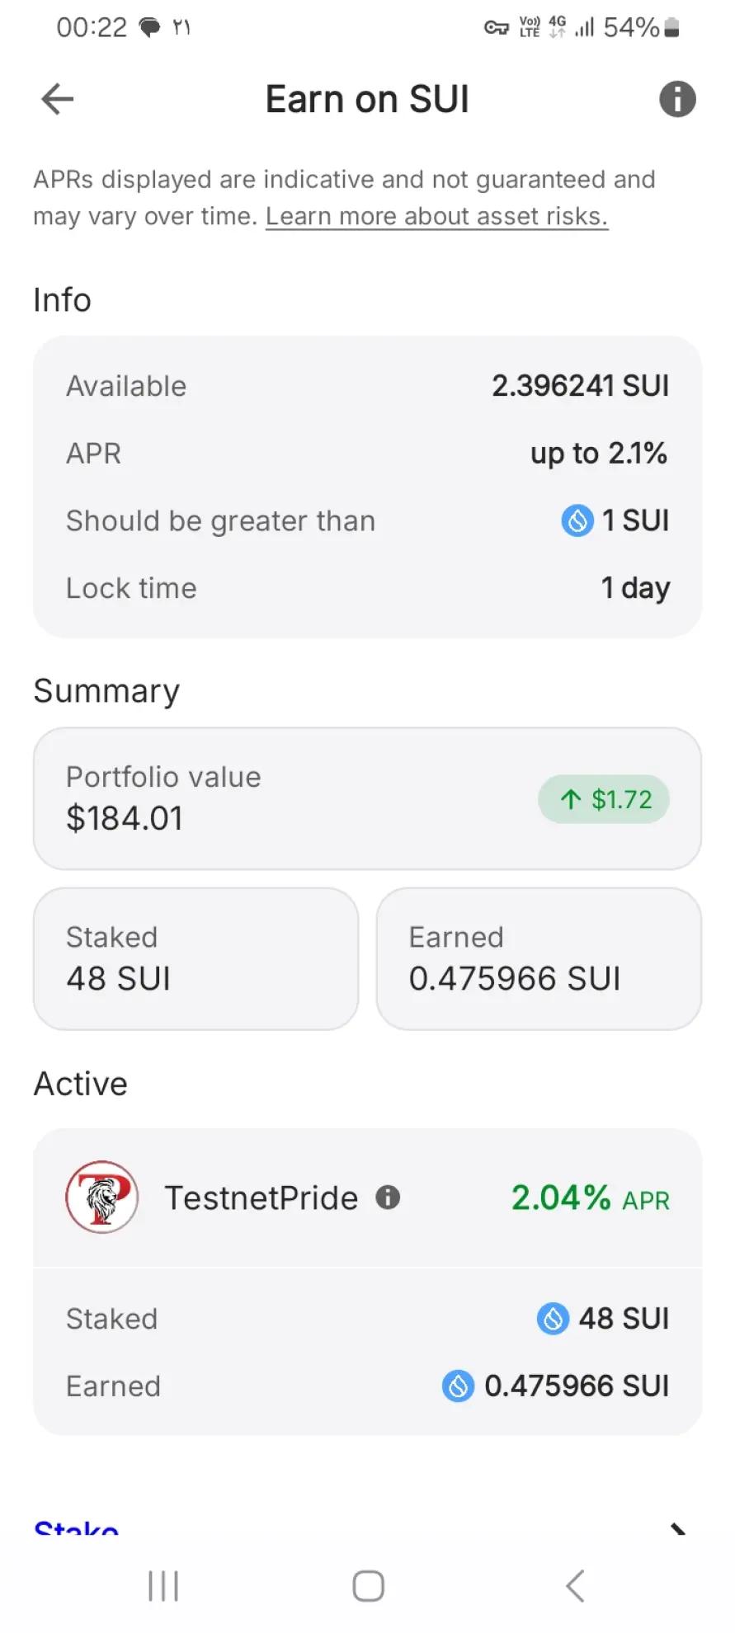Expand the chevron at the bottom right
Screen dimensions: 735x1633
click(x=677, y=1528)
